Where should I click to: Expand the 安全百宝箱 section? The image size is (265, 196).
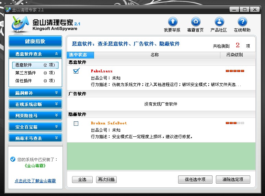35,127
